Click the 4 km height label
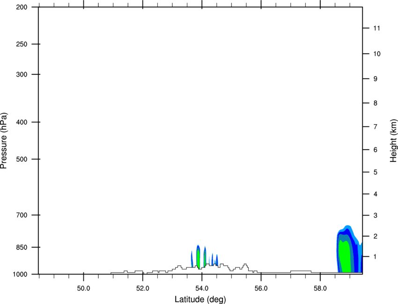The width and height of the screenshot is (398, 304). [376, 194]
